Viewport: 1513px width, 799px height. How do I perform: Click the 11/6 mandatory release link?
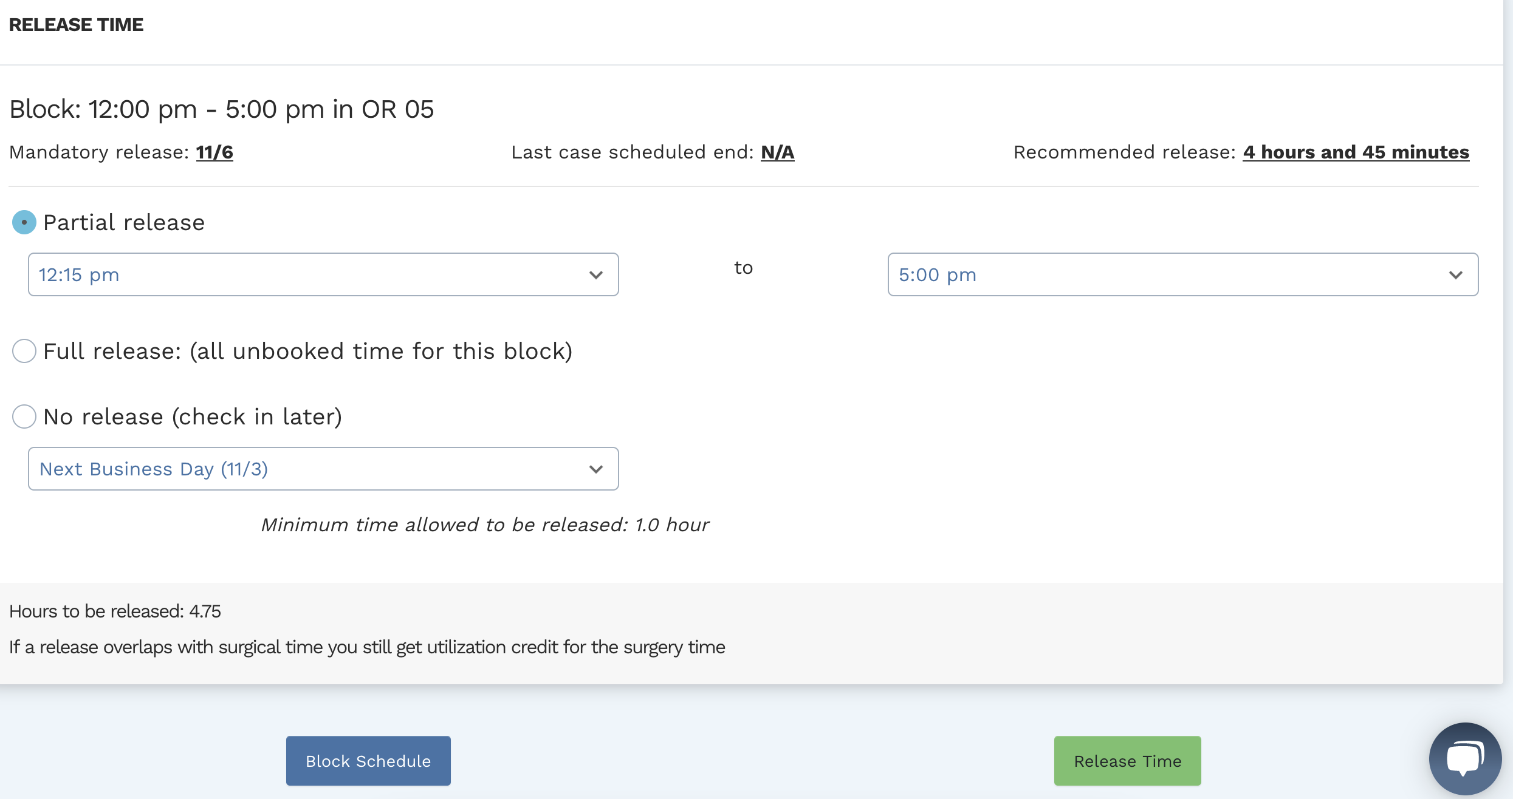tap(214, 152)
